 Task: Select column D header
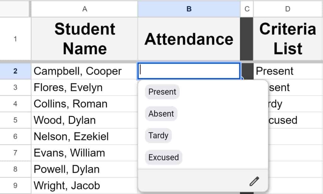[x=288, y=9]
